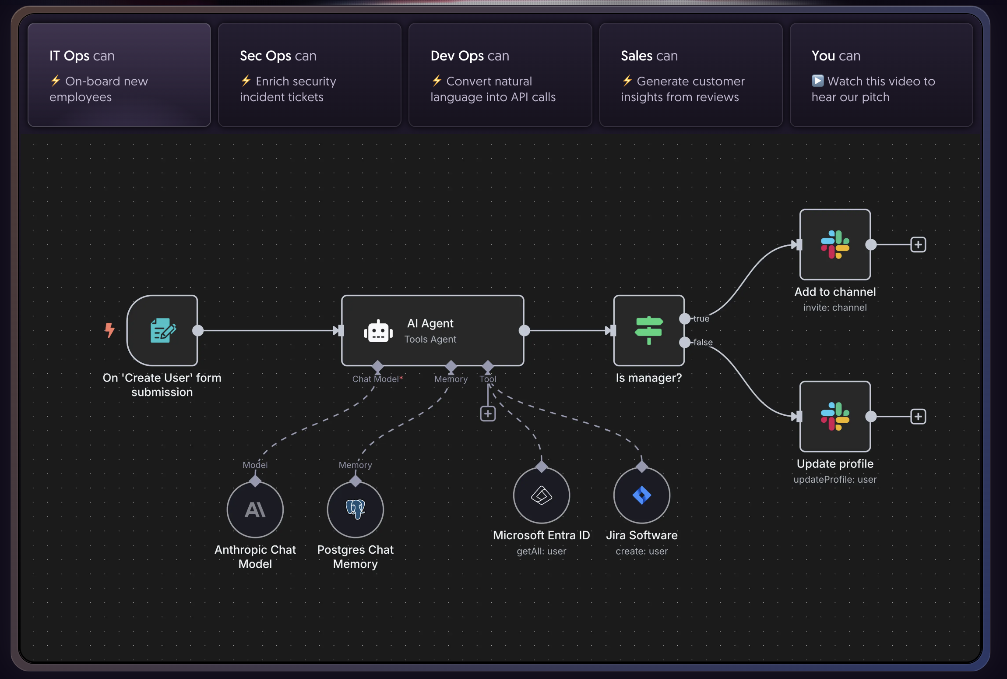
Task: Click the 'Is manager?' signpost node
Action: pos(648,331)
